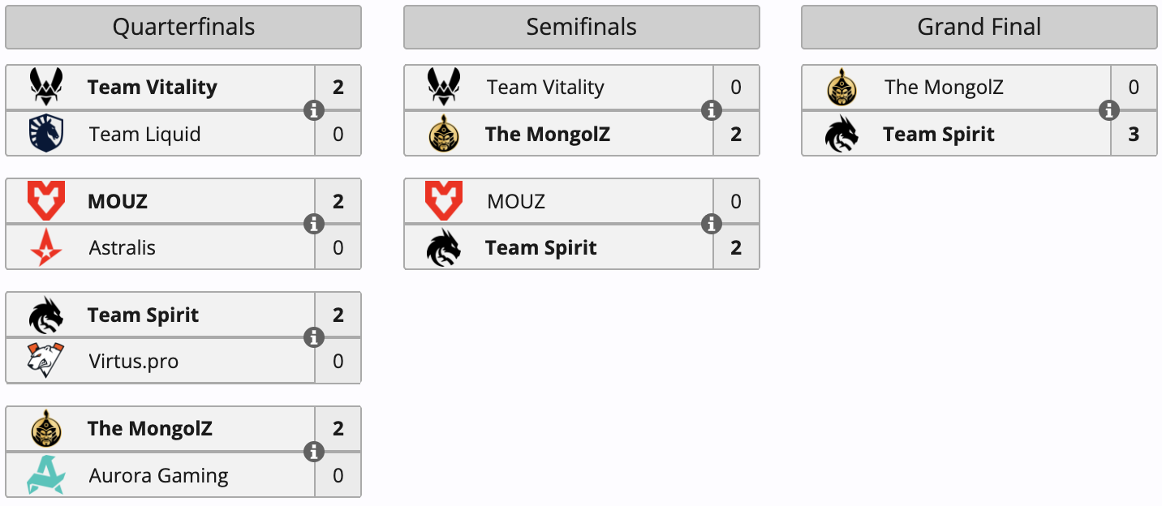Viewport: 1162px width, 506px height.
Task: Click the MOUZ logo in Semifinals
Action: [x=444, y=201]
